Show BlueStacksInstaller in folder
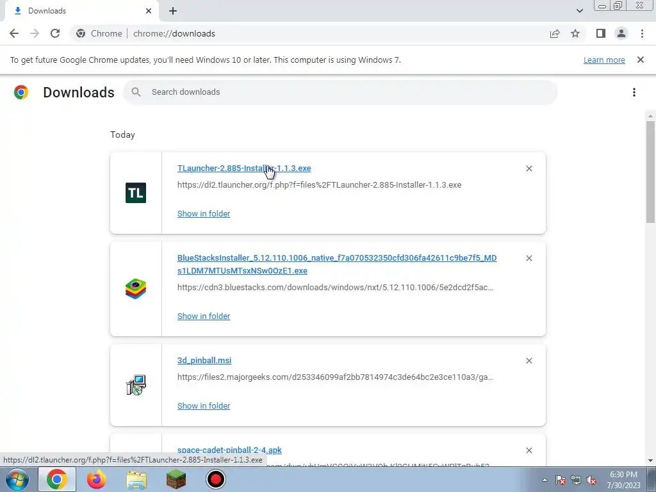This screenshot has width=656, height=492. point(204,316)
